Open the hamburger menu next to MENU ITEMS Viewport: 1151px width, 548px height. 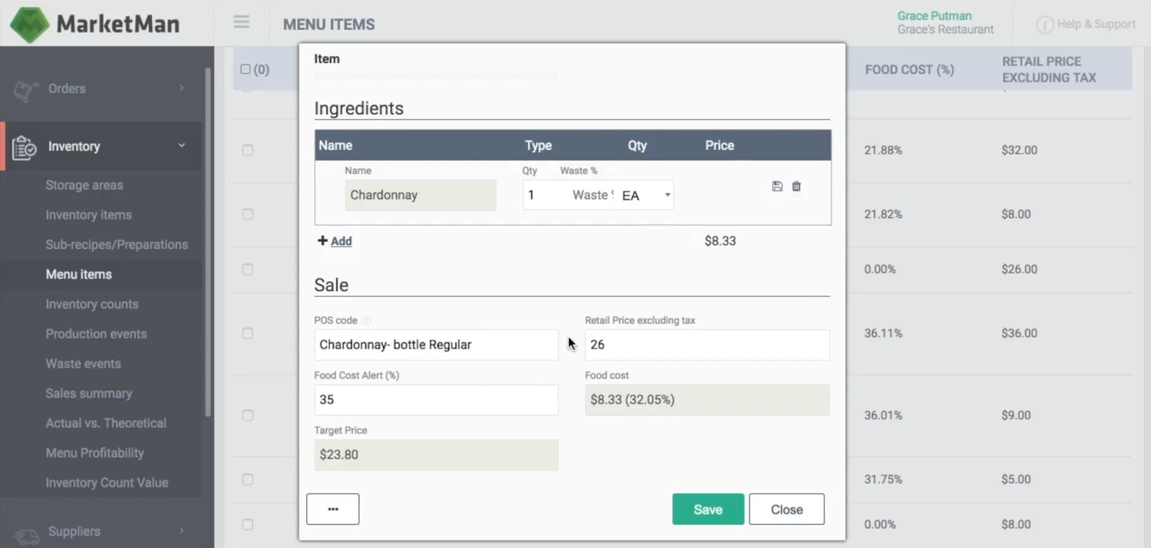point(241,22)
